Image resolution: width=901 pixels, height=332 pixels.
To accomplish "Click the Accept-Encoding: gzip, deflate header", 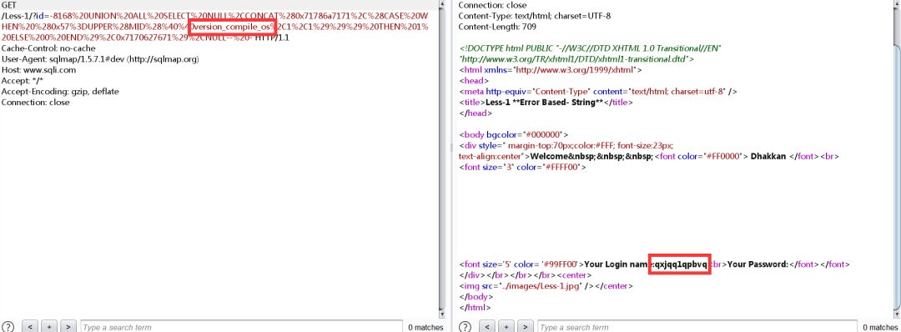I will (60, 92).
